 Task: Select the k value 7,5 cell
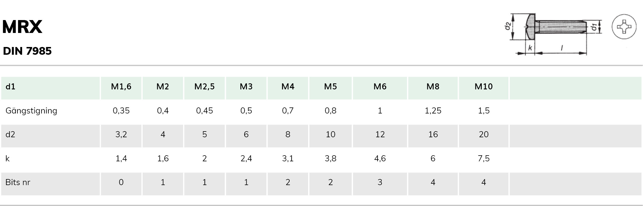coord(484,158)
